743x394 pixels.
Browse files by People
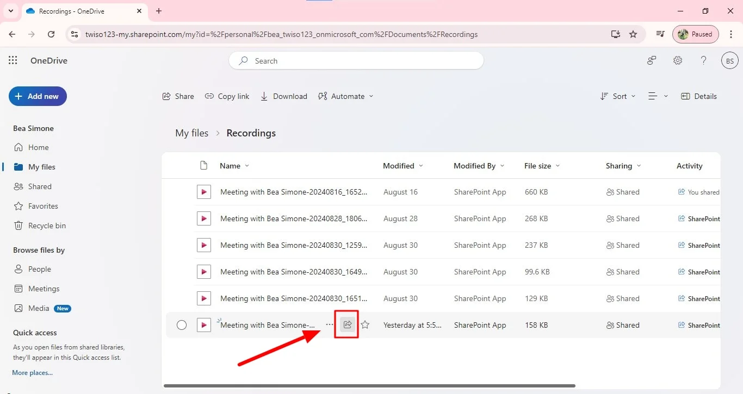coord(33,269)
